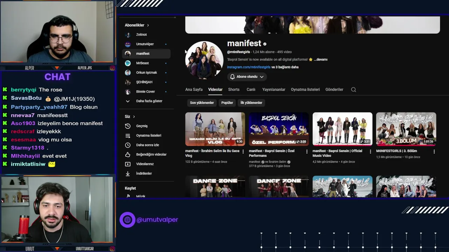The width and height of the screenshot is (449, 252).
Task: Expand the Siz section chevron
Action: click(134, 117)
